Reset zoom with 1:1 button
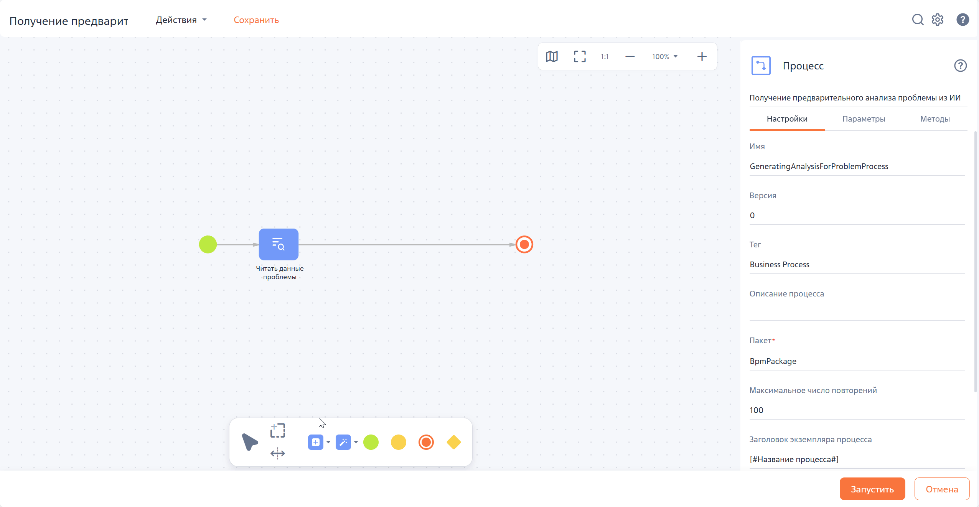Image resolution: width=979 pixels, height=507 pixels. coord(605,56)
